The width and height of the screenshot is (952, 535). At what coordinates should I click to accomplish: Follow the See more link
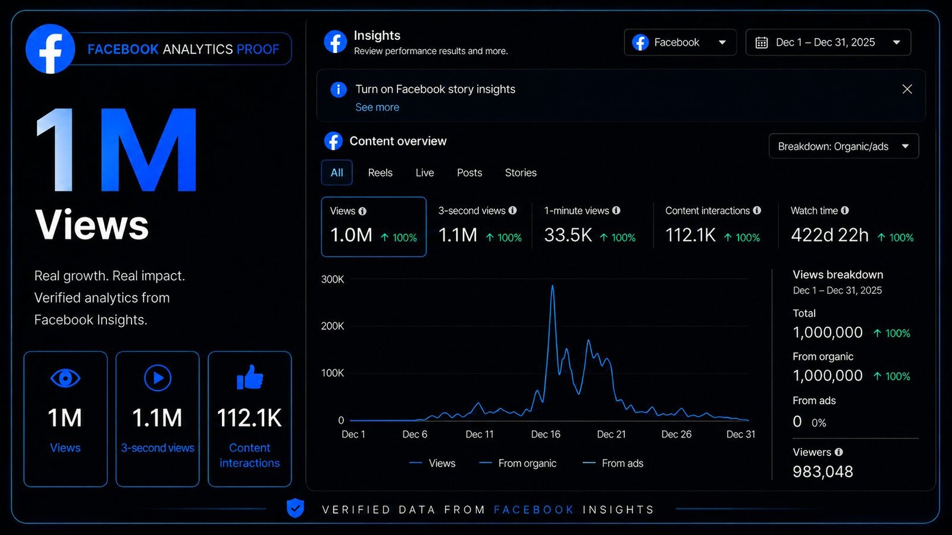click(377, 108)
